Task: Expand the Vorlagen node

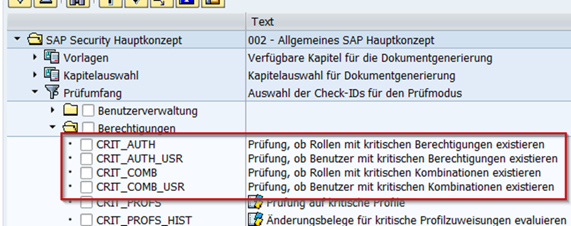Action: tap(35, 57)
